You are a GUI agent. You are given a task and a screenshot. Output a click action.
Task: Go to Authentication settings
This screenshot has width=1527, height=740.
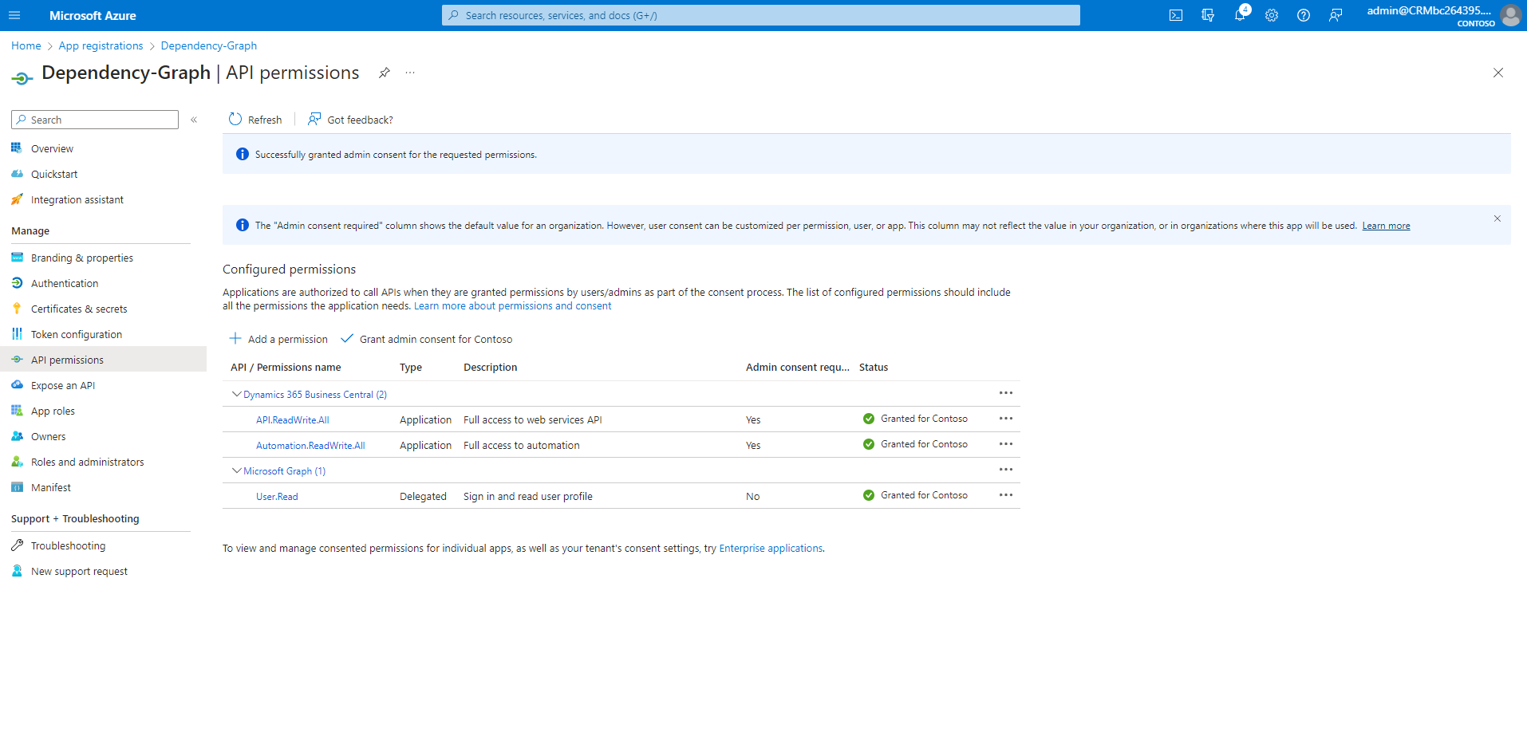[x=65, y=283]
